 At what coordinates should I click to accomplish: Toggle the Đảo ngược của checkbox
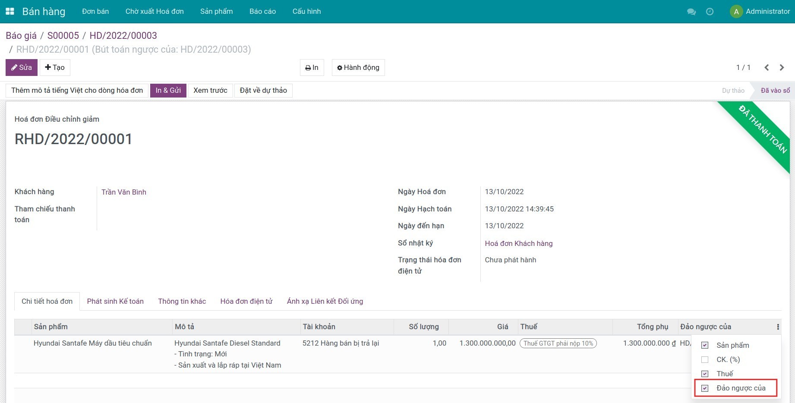[705, 388]
